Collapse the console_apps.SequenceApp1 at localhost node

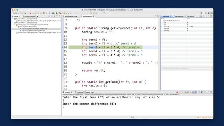[14, 25]
